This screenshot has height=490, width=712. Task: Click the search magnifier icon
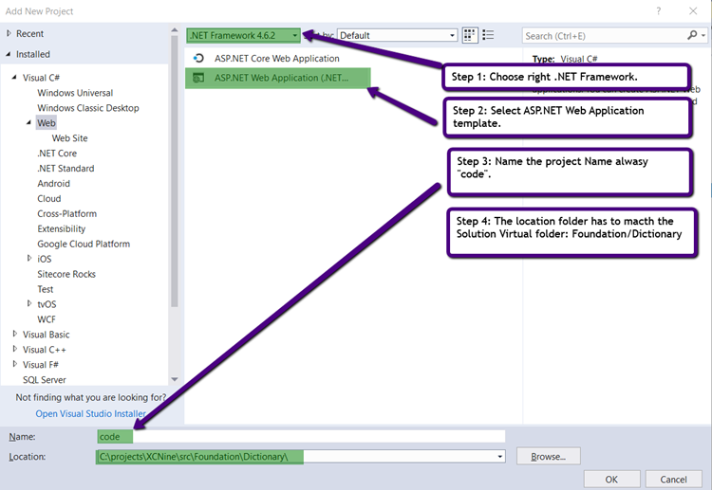(691, 35)
